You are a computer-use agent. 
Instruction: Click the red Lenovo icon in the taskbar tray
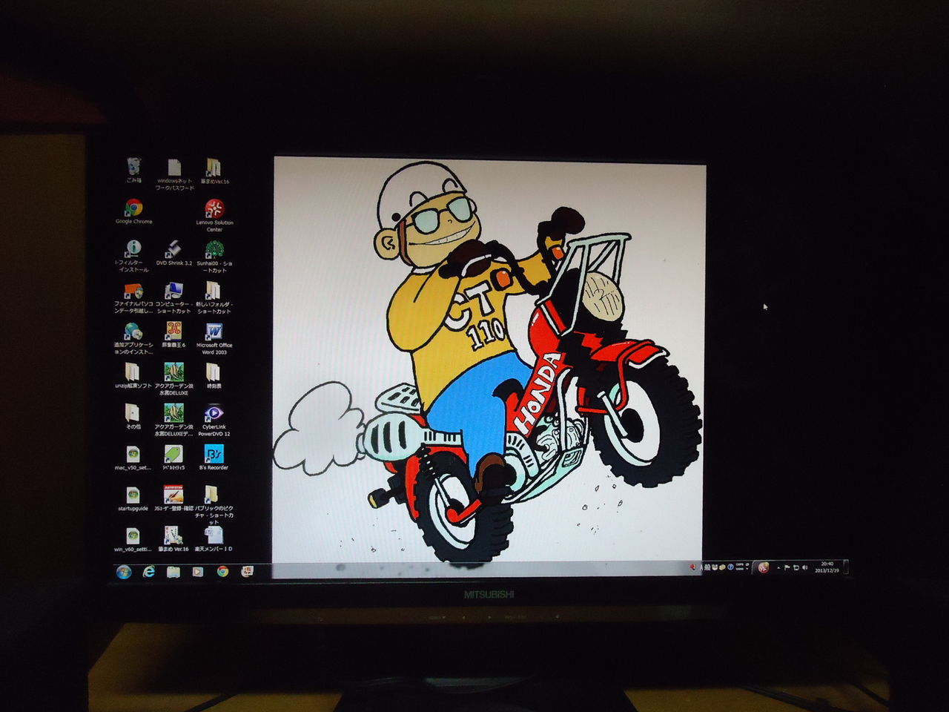(x=763, y=567)
